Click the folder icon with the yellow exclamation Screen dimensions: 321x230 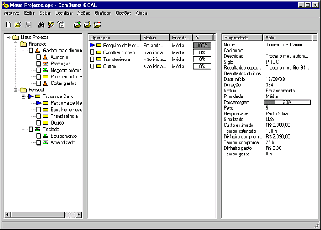pyautogui.click(x=87, y=25)
